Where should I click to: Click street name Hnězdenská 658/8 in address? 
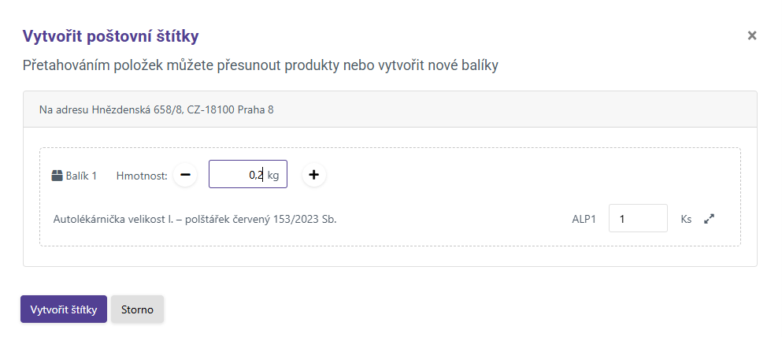pyautogui.click(x=138, y=109)
